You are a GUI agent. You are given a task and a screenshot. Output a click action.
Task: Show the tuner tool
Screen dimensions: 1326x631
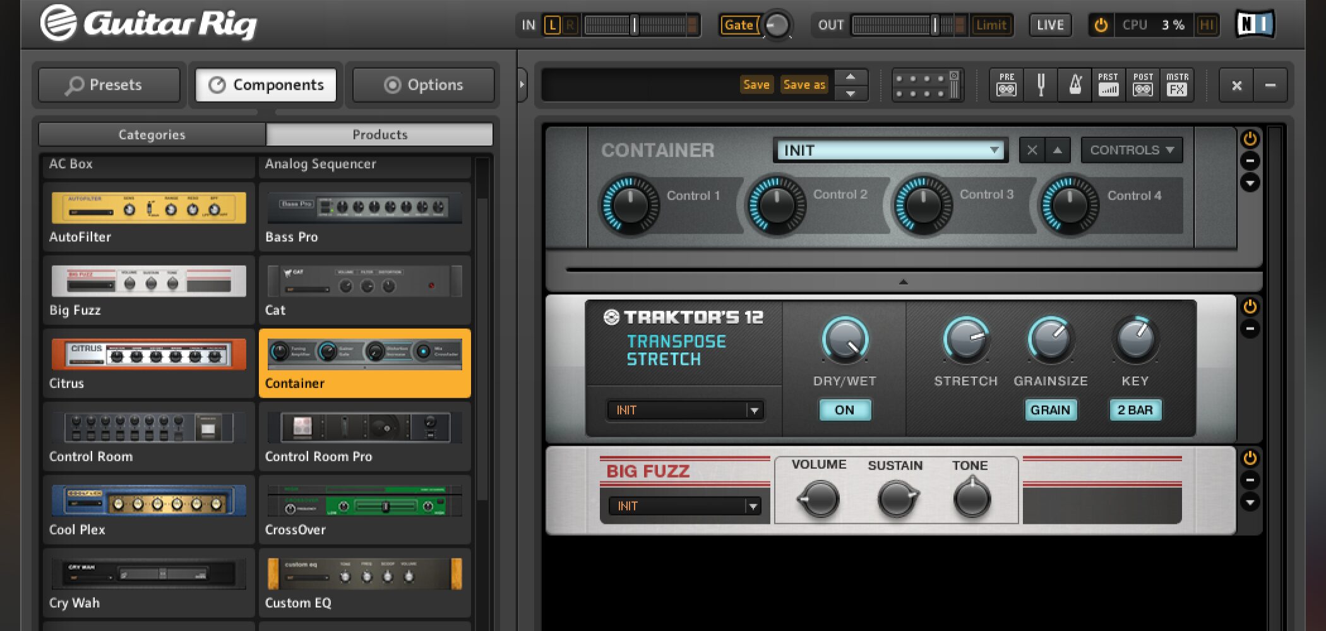pyautogui.click(x=1041, y=85)
